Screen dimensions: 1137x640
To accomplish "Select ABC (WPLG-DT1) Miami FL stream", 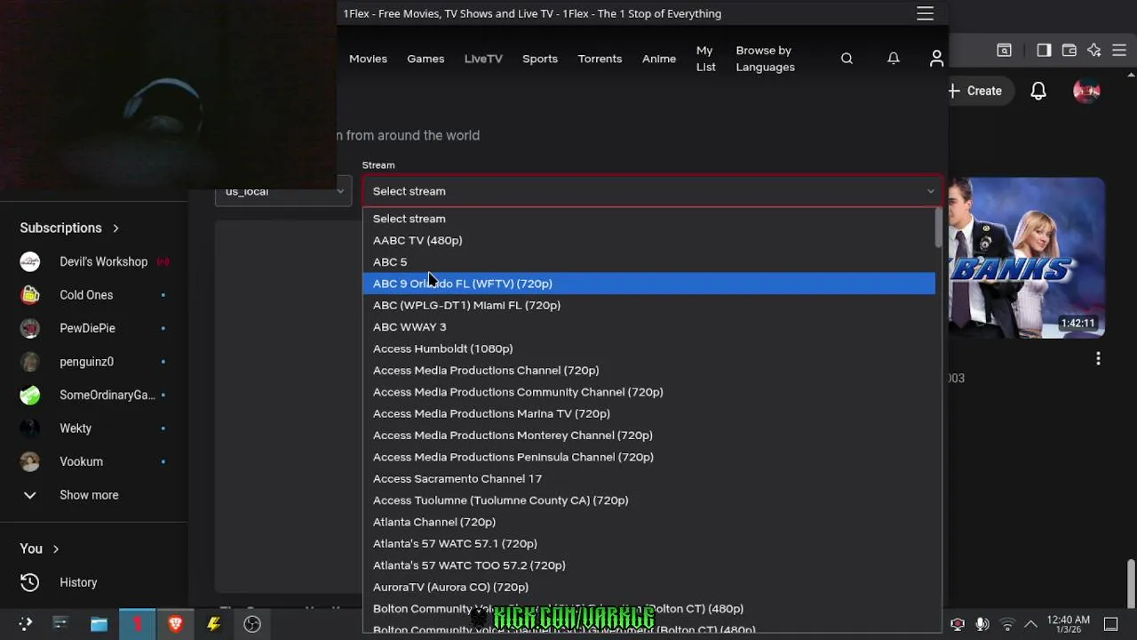I will (648, 305).
